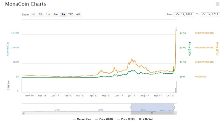Click the $4.50 price axis label
This screenshot has width=221, height=122.
click(183, 33)
